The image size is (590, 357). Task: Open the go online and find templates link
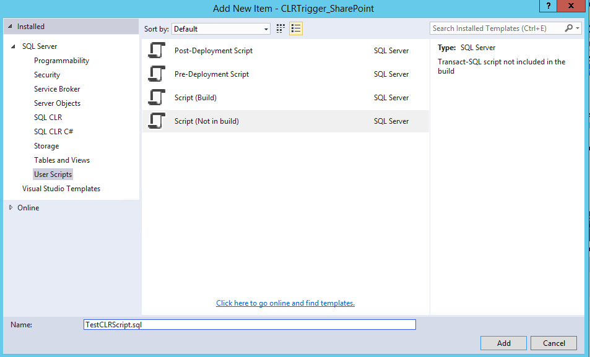285,303
